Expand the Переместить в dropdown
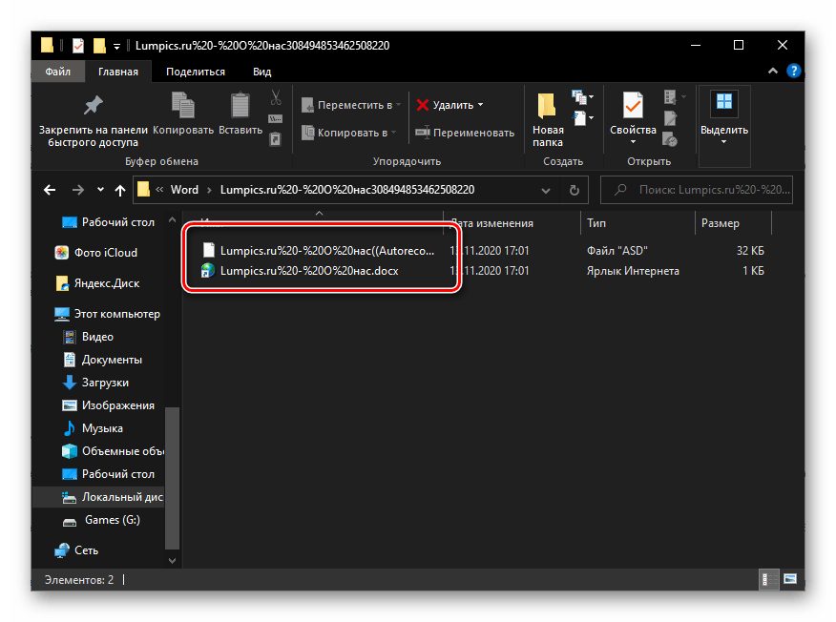Viewport: 836px width, 622px height. pos(398,105)
